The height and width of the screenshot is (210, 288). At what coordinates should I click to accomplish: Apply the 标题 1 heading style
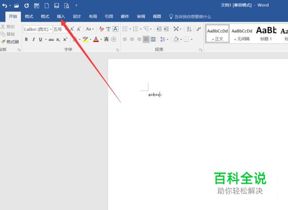pyautogui.click(x=266, y=32)
